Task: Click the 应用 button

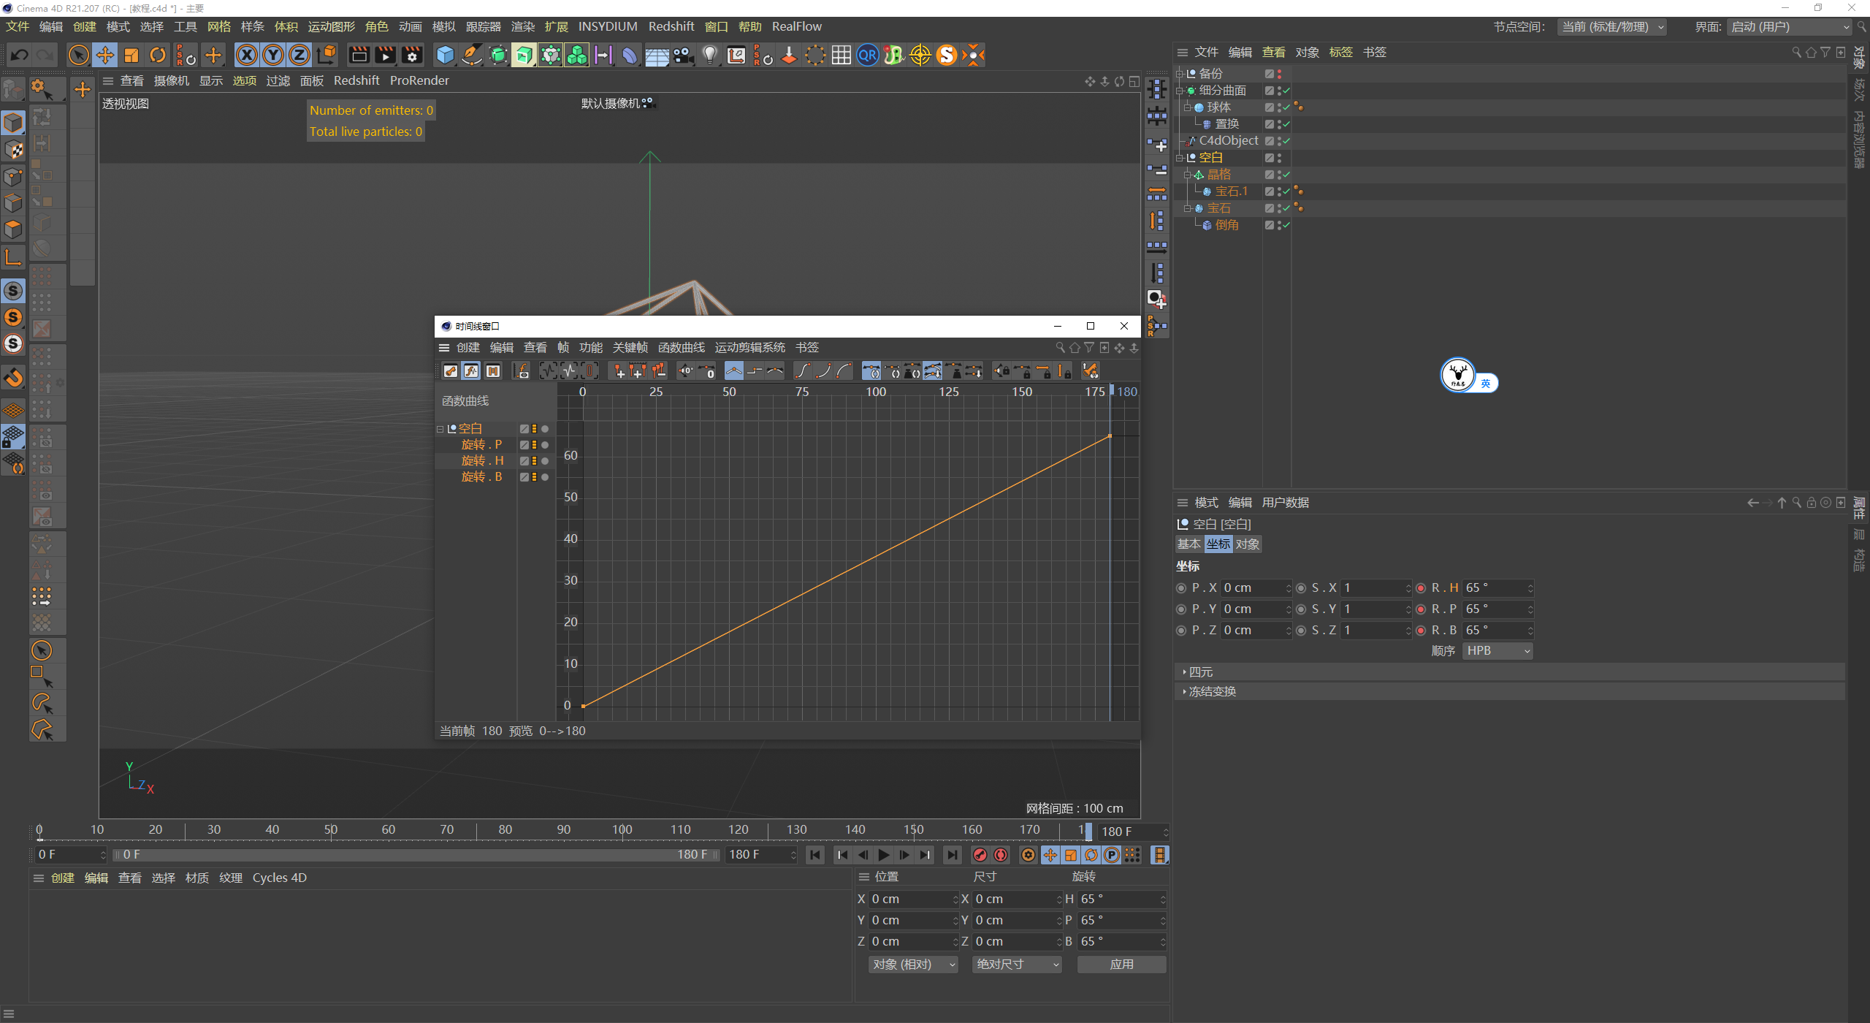Action: coord(1121,965)
